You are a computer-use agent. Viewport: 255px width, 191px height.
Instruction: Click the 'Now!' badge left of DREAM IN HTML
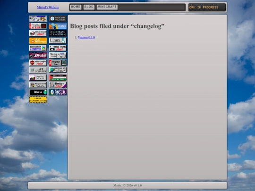point(38,33)
